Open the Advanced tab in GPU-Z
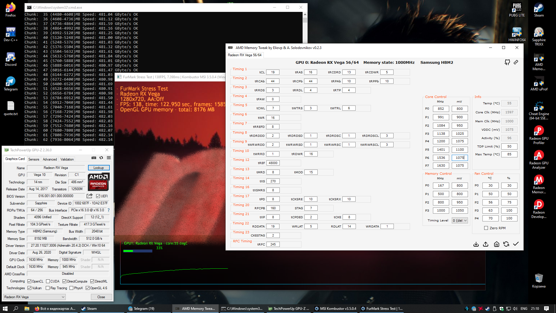The image size is (556, 313). tap(50, 159)
